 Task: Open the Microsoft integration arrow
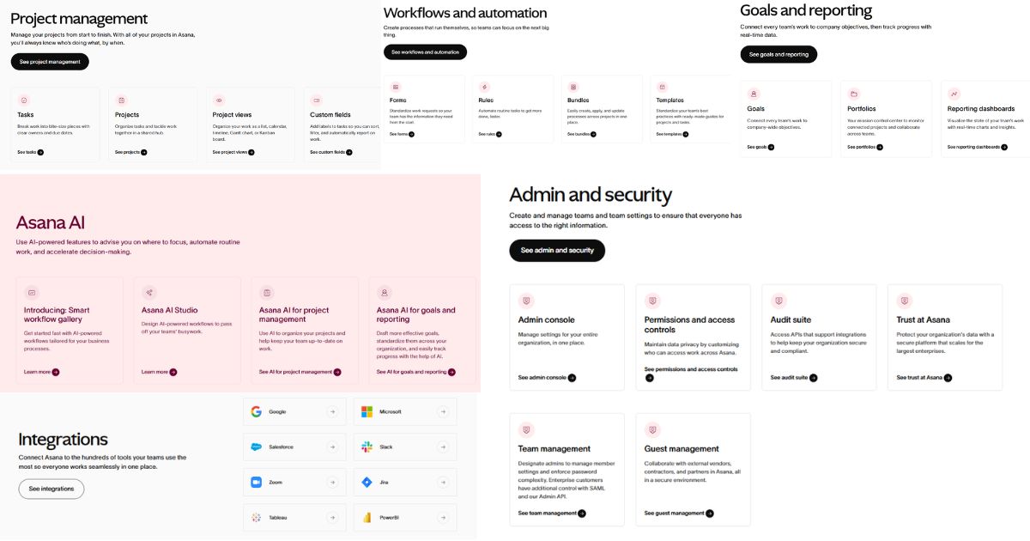point(443,412)
